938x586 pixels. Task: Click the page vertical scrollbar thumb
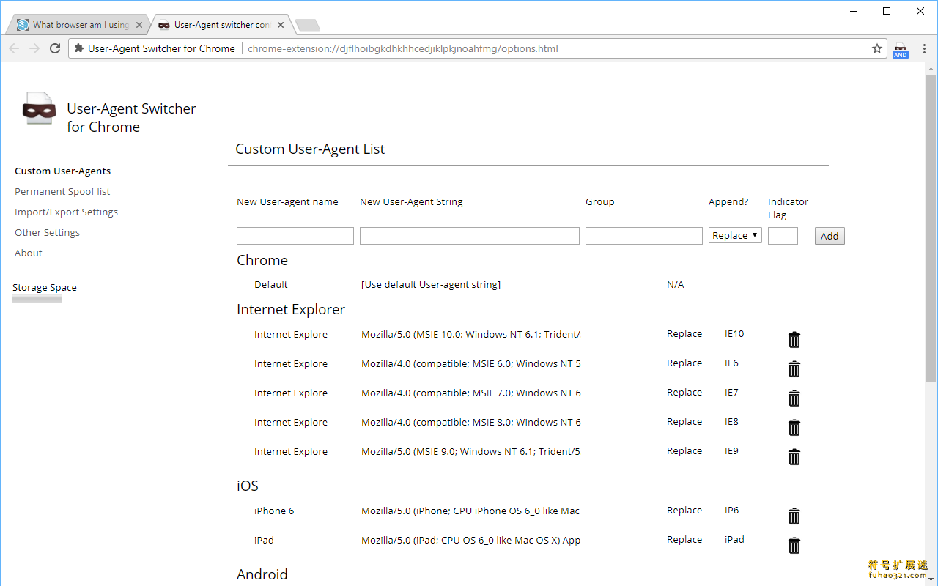click(x=931, y=227)
